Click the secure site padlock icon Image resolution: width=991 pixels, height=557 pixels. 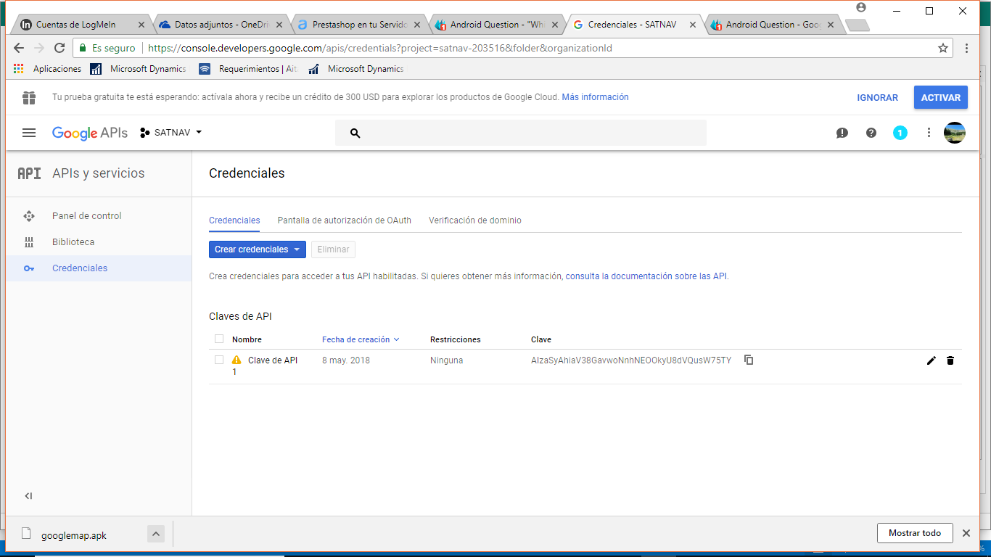[83, 48]
